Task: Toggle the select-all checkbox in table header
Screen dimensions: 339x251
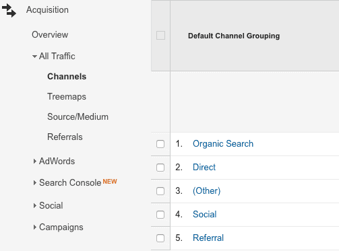Action: click(160, 36)
